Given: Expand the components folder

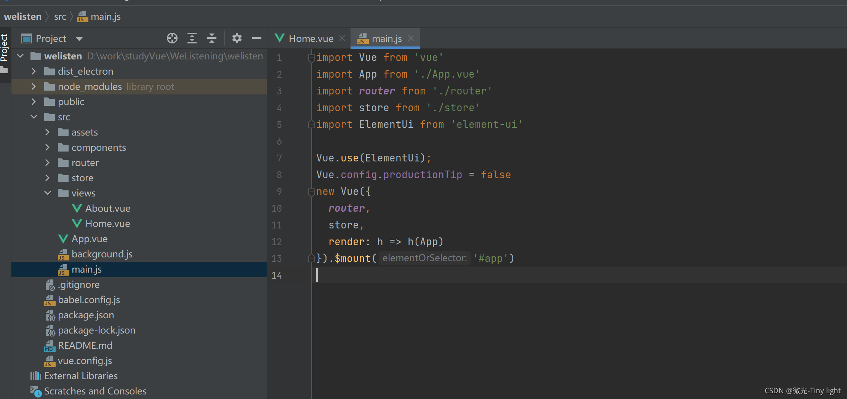Looking at the screenshot, I should pos(47,147).
